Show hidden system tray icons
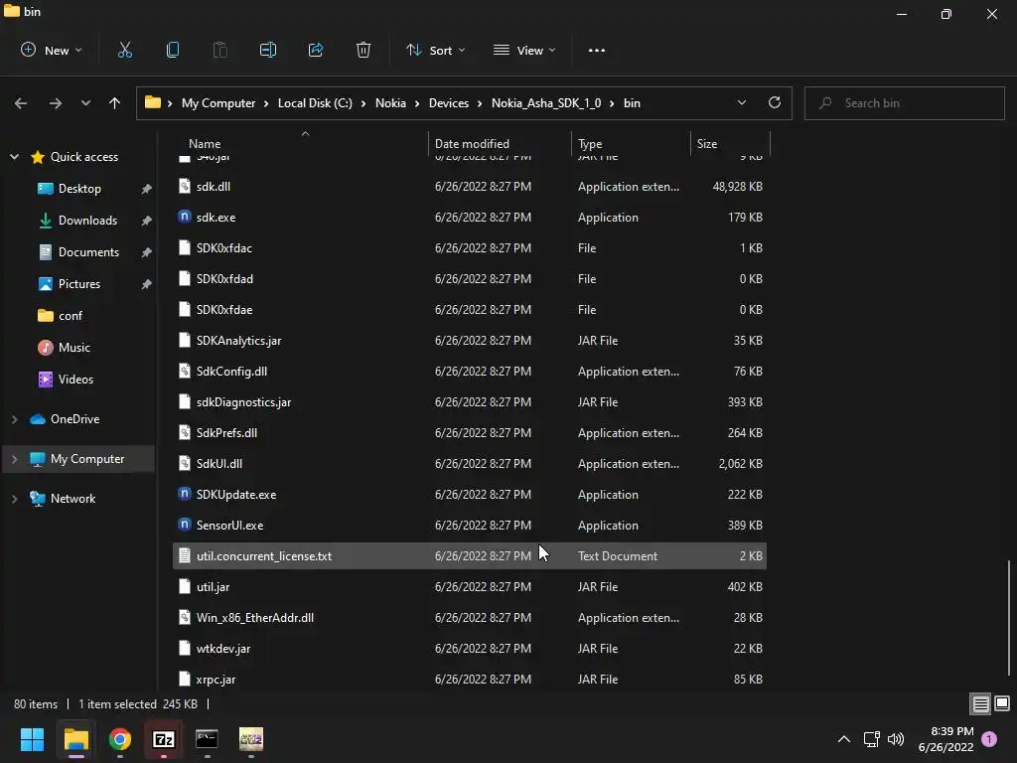The image size is (1017, 763). click(844, 739)
